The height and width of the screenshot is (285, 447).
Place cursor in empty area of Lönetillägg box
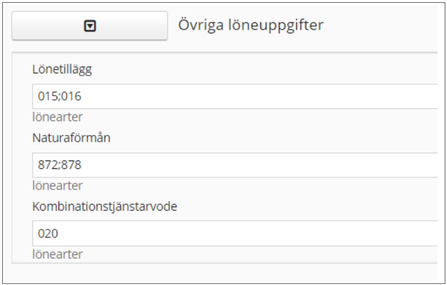pos(257,96)
